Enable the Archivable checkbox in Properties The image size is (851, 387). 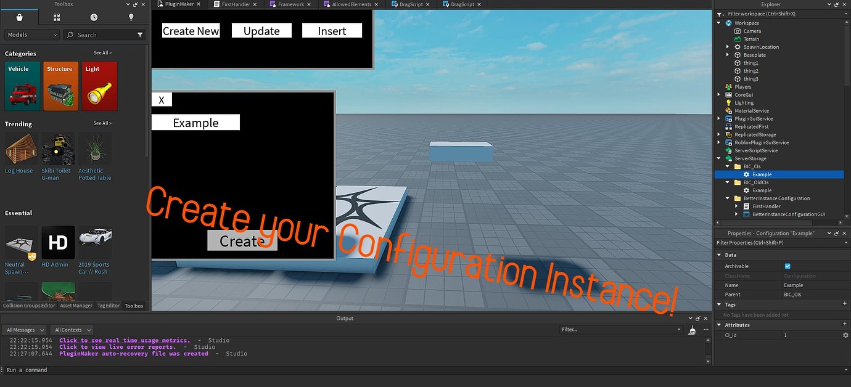point(787,266)
